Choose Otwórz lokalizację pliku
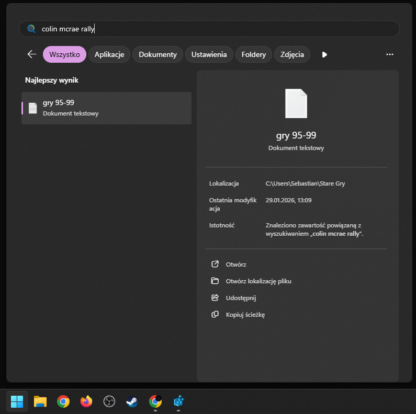 258,281
